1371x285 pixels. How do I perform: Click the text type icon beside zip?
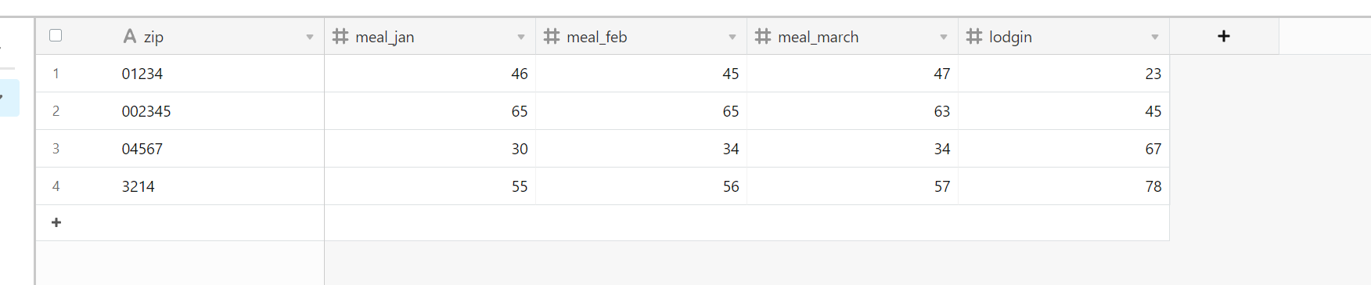tap(130, 36)
